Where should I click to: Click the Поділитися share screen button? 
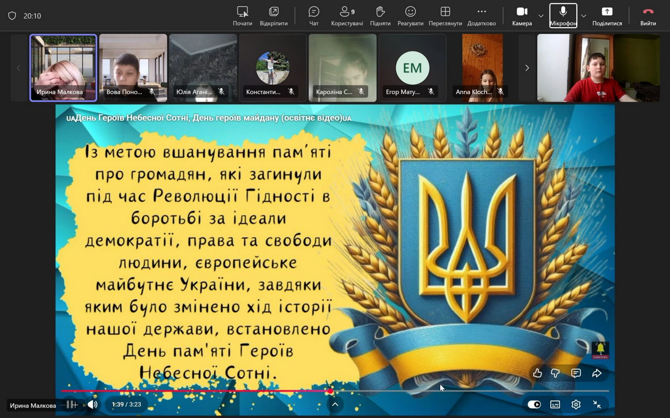click(607, 16)
